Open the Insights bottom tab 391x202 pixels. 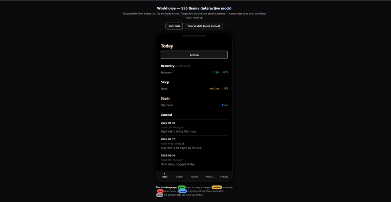(x=179, y=176)
